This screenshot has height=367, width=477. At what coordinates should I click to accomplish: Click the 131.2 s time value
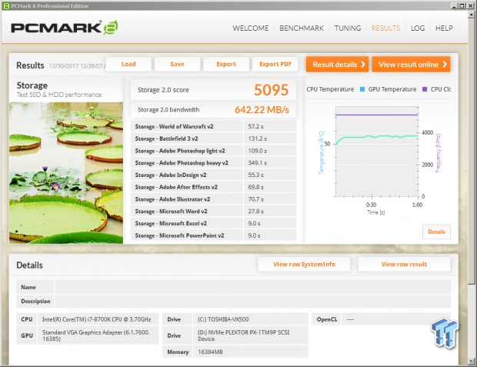point(258,138)
